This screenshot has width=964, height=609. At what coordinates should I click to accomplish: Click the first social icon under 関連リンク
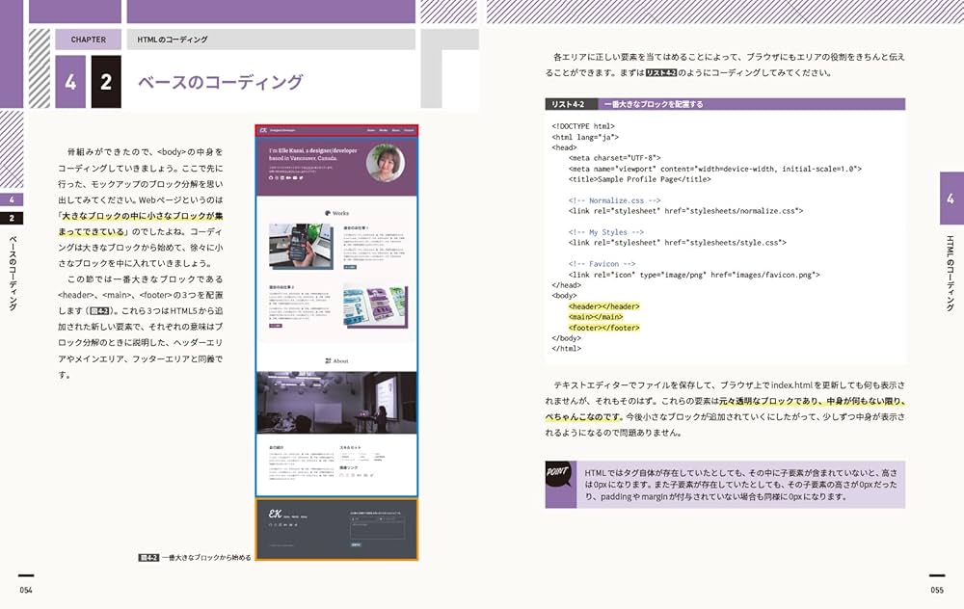(340, 476)
